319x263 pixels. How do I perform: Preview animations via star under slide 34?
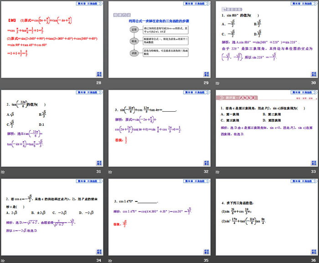coord(3,260)
